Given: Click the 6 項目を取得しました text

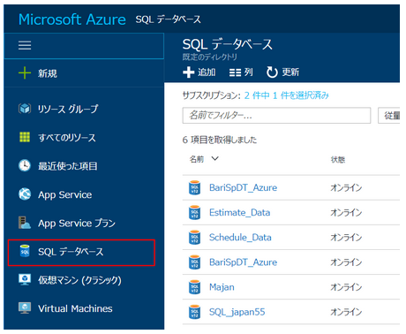Looking at the screenshot, I should pyautogui.click(x=220, y=140).
